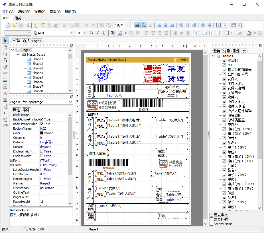The image size is (264, 233).
Task: Click the Open report folder icon
Action: click(x=14, y=25)
